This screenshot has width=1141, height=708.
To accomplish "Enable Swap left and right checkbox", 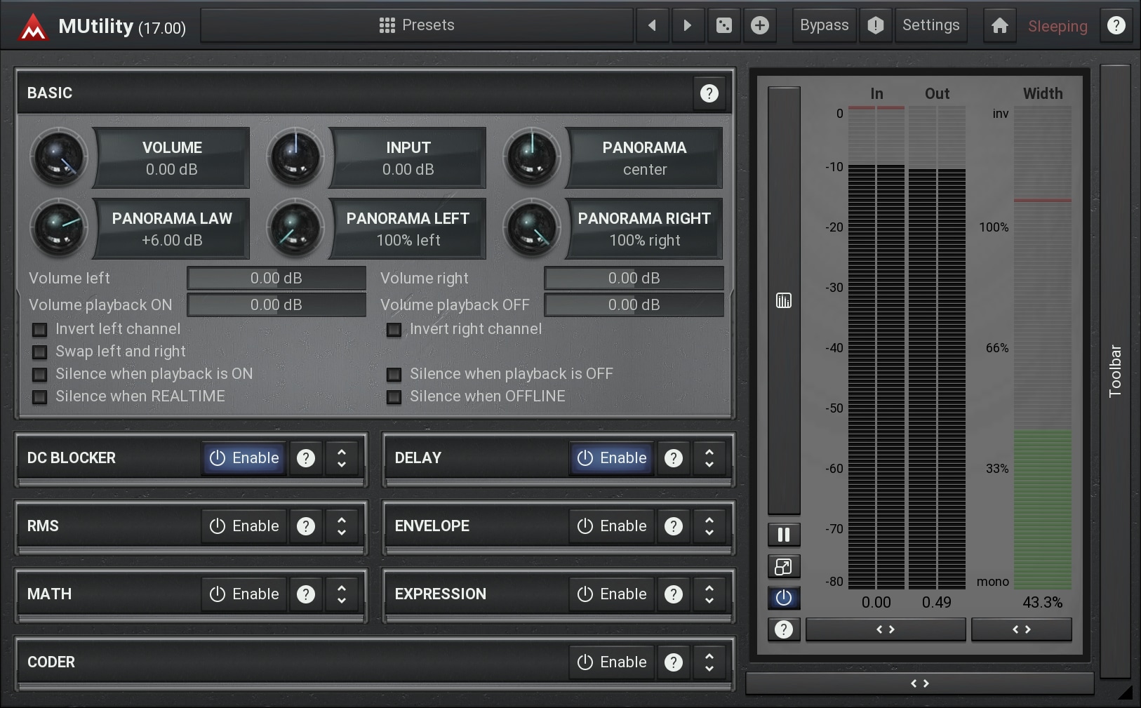I will [x=40, y=352].
